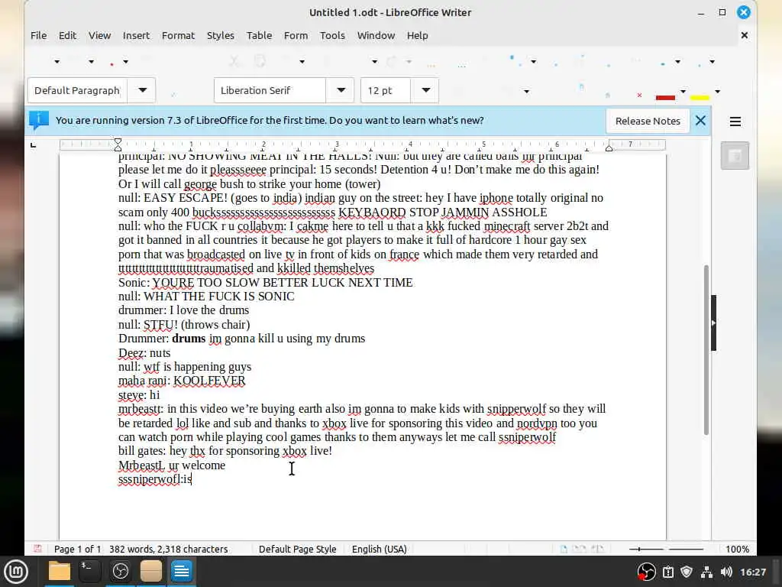This screenshot has height=587, width=782.
Task: Open the Files manager from taskbar
Action: click(60, 572)
